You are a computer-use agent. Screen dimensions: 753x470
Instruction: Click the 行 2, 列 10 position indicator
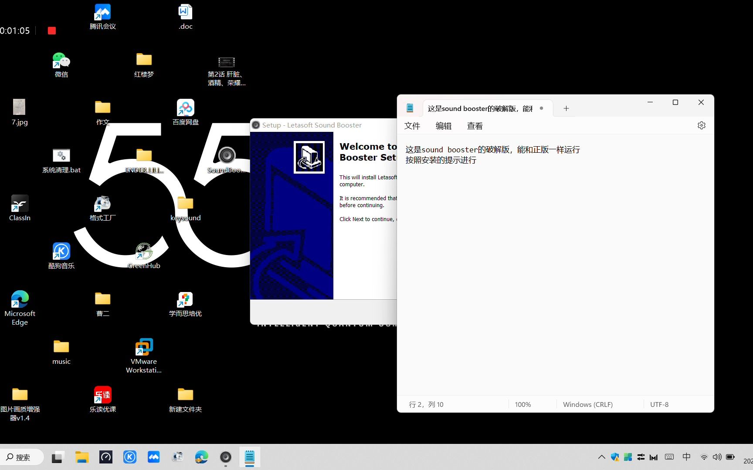point(426,404)
